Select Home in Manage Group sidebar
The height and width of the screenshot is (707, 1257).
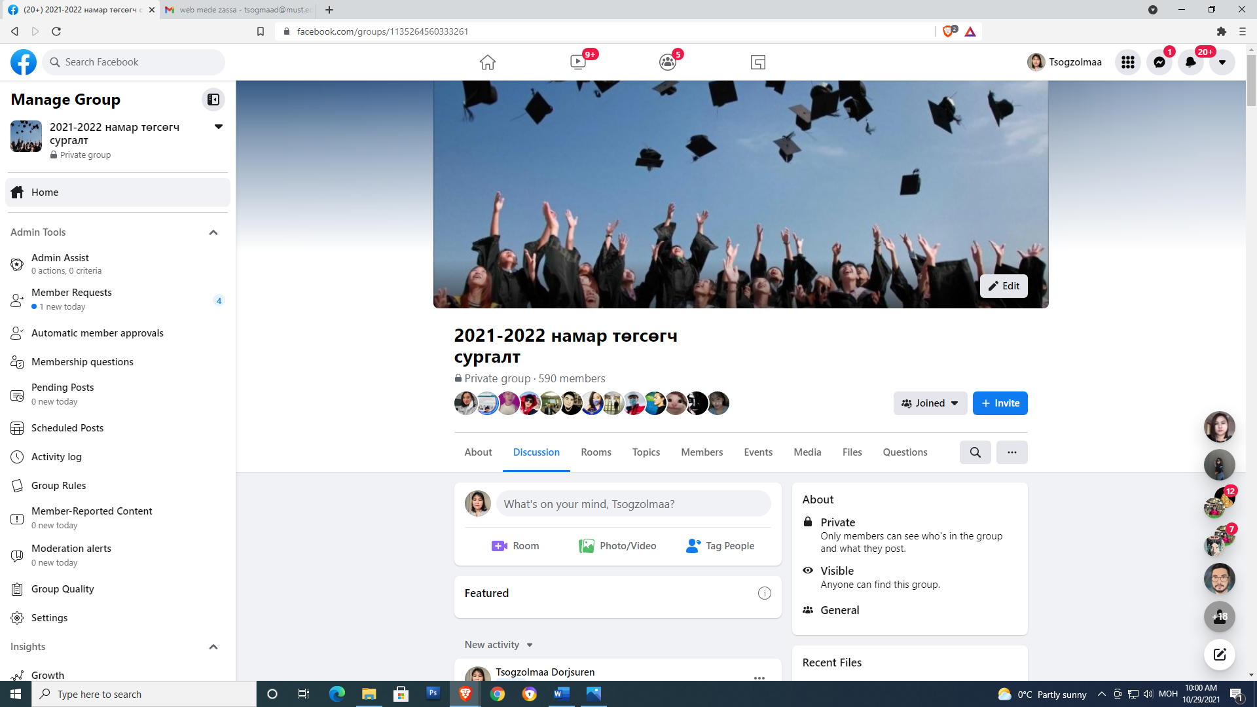118,192
